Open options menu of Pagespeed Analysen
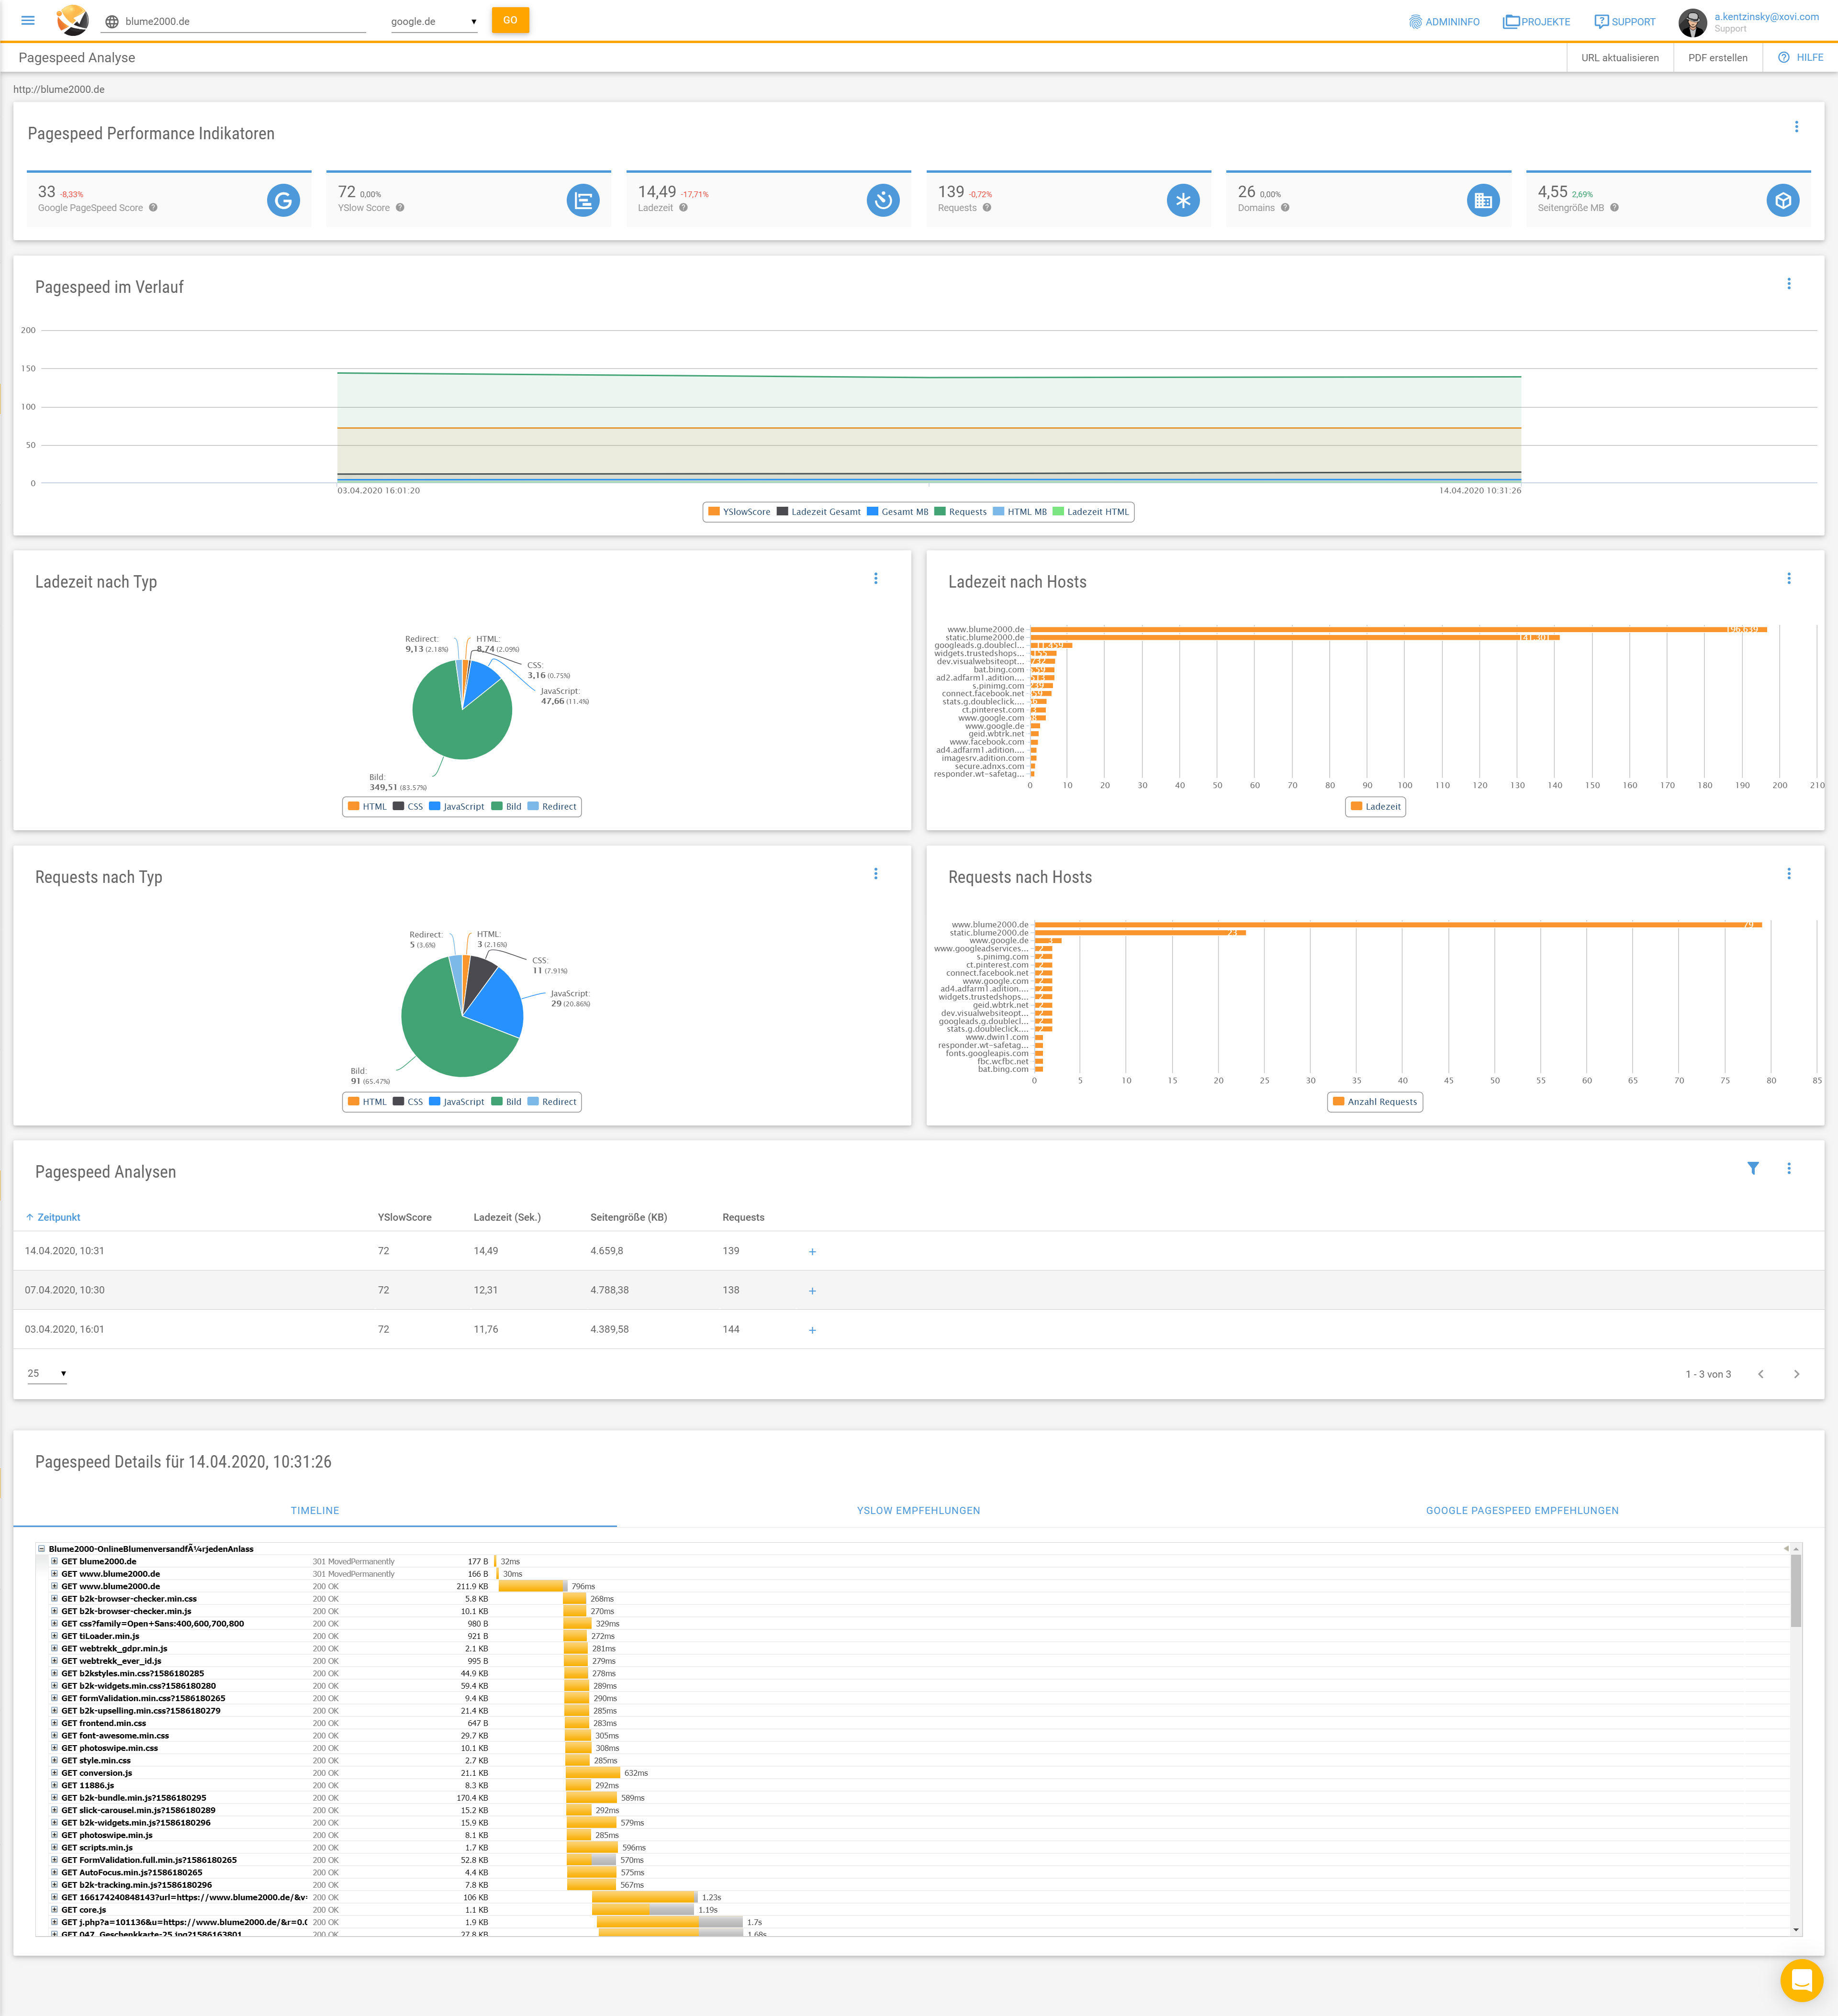 (1789, 1168)
